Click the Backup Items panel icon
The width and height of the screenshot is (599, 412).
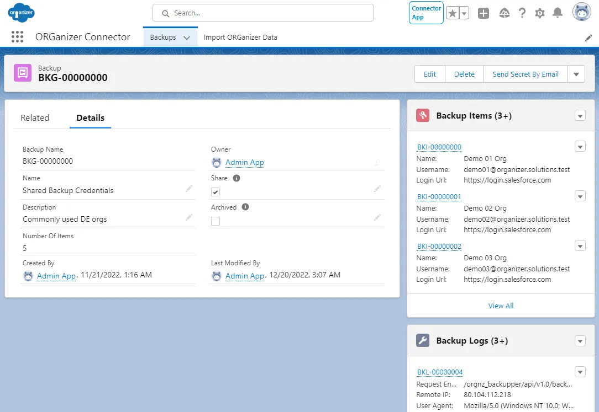coord(423,115)
